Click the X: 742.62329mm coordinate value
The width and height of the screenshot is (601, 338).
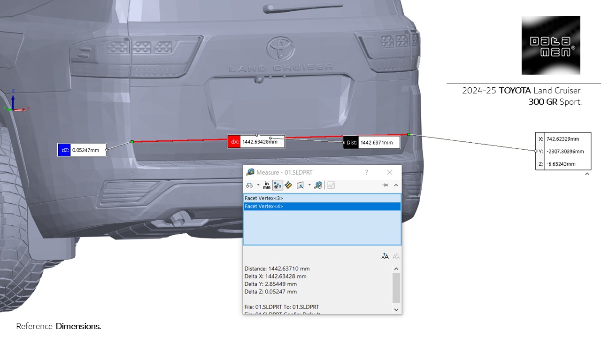pos(562,139)
